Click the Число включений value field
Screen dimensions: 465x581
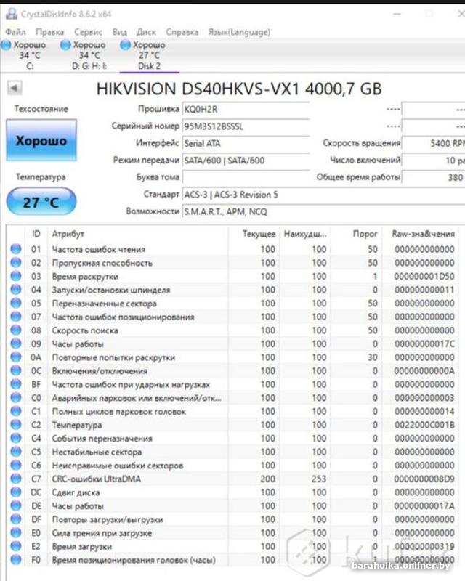(433, 161)
